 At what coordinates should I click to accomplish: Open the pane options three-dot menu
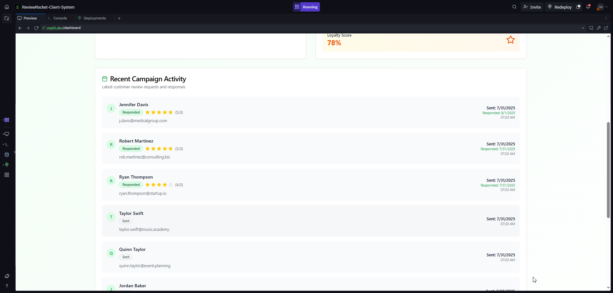(x=606, y=18)
